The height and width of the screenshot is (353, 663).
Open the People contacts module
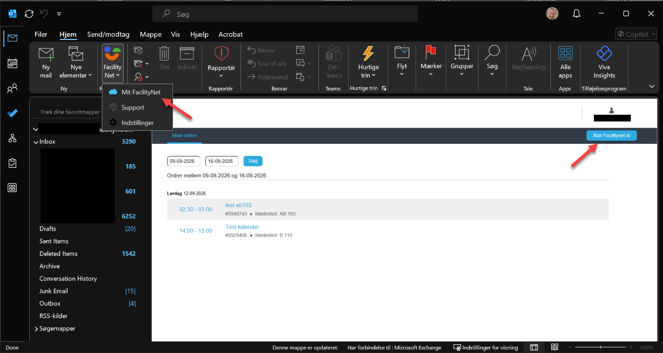pyautogui.click(x=12, y=89)
